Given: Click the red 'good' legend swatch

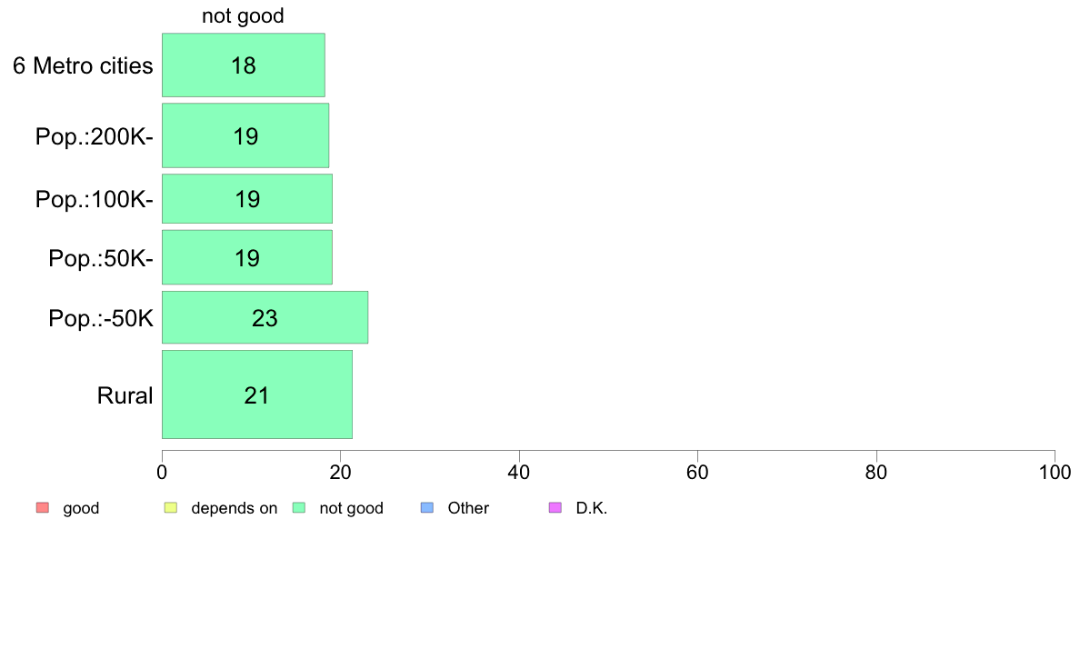Looking at the screenshot, I should [x=43, y=508].
